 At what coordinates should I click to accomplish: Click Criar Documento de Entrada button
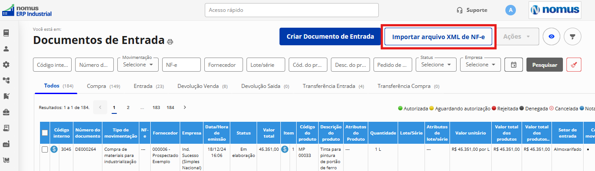point(330,36)
